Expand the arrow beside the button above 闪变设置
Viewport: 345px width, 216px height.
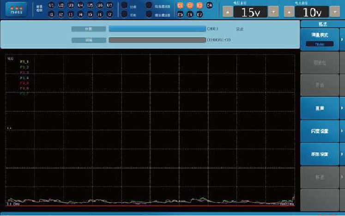(x=342, y=108)
